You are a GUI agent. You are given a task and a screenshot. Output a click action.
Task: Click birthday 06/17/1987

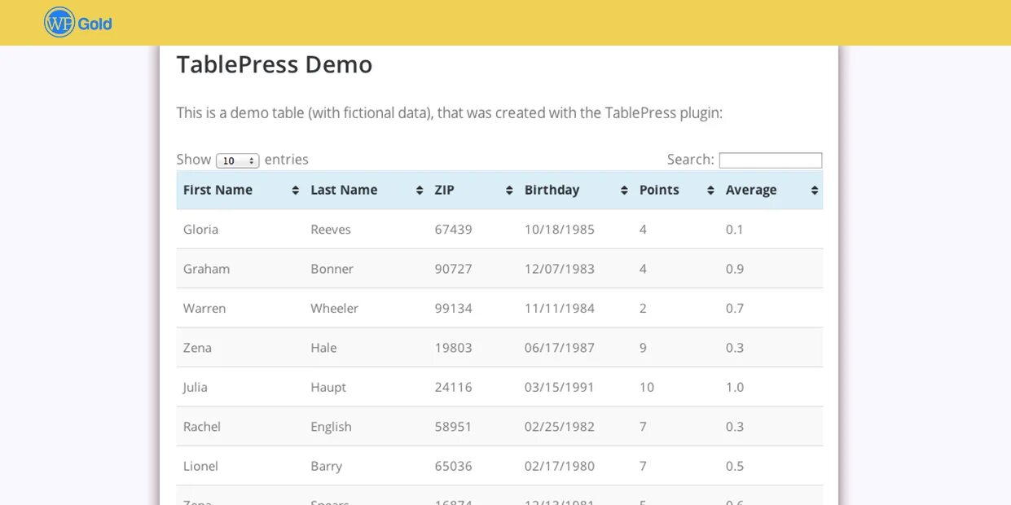point(560,348)
